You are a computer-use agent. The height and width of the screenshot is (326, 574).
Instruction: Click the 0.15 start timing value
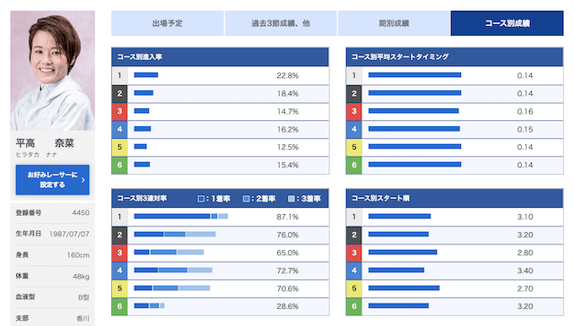(x=525, y=129)
